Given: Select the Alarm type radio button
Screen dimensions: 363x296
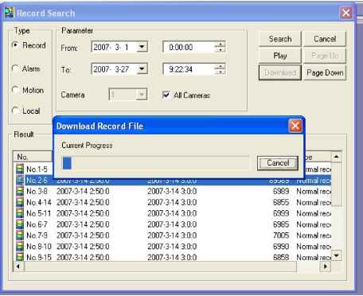Looking at the screenshot, I should (x=16, y=68).
